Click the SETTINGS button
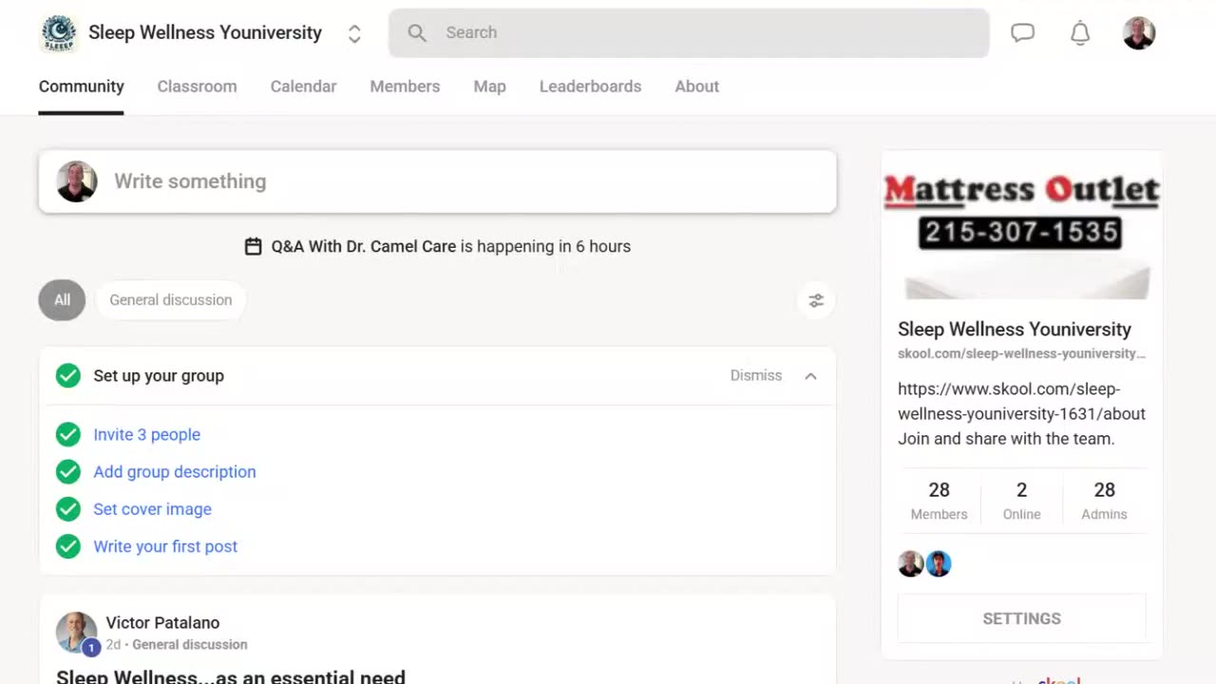Screen dimensions: 1216x684 pos(1021,618)
